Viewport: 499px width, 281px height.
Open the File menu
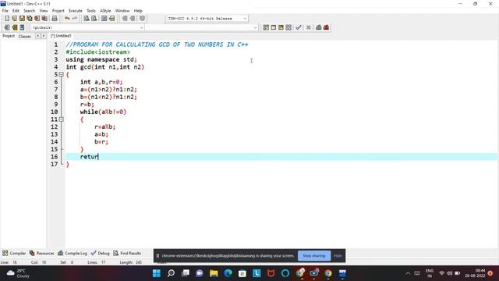click(5, 10)
